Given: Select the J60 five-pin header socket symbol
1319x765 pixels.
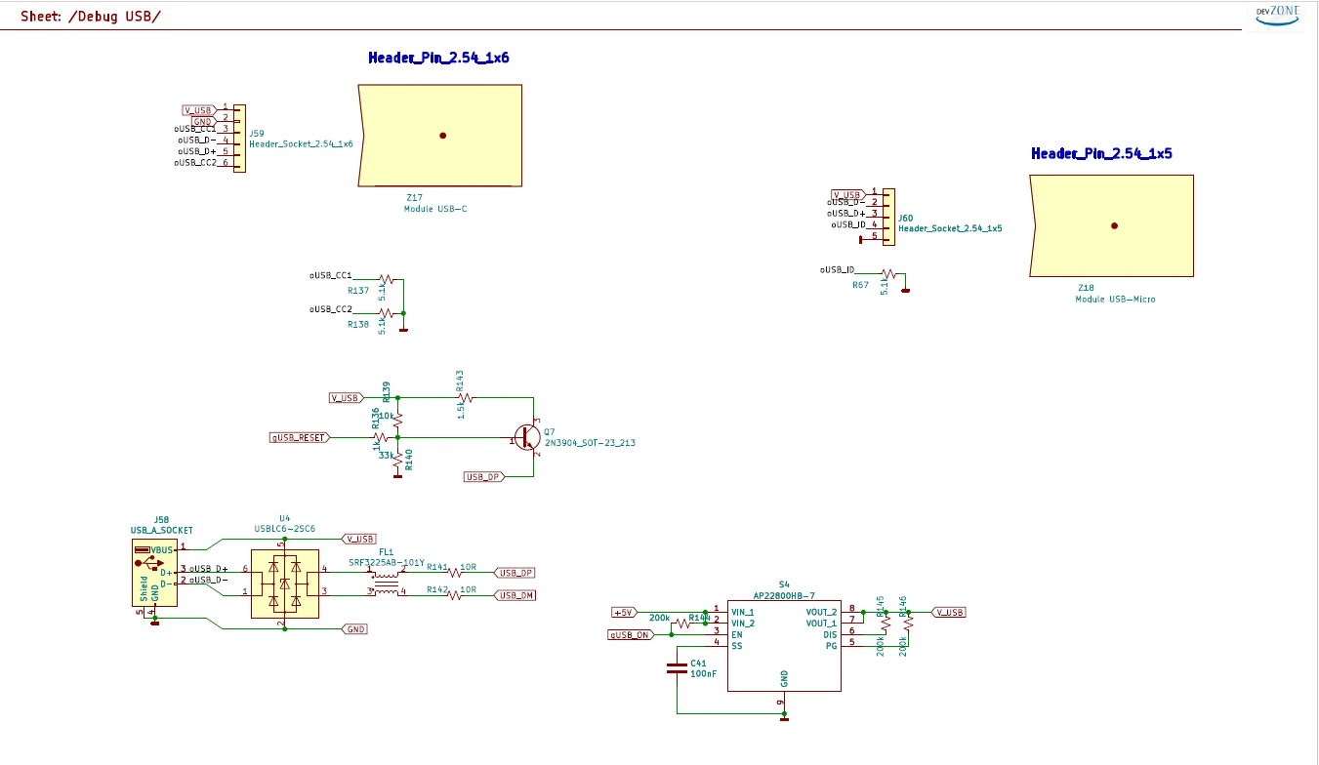Looking at the screenshot, I should (887, 217).
